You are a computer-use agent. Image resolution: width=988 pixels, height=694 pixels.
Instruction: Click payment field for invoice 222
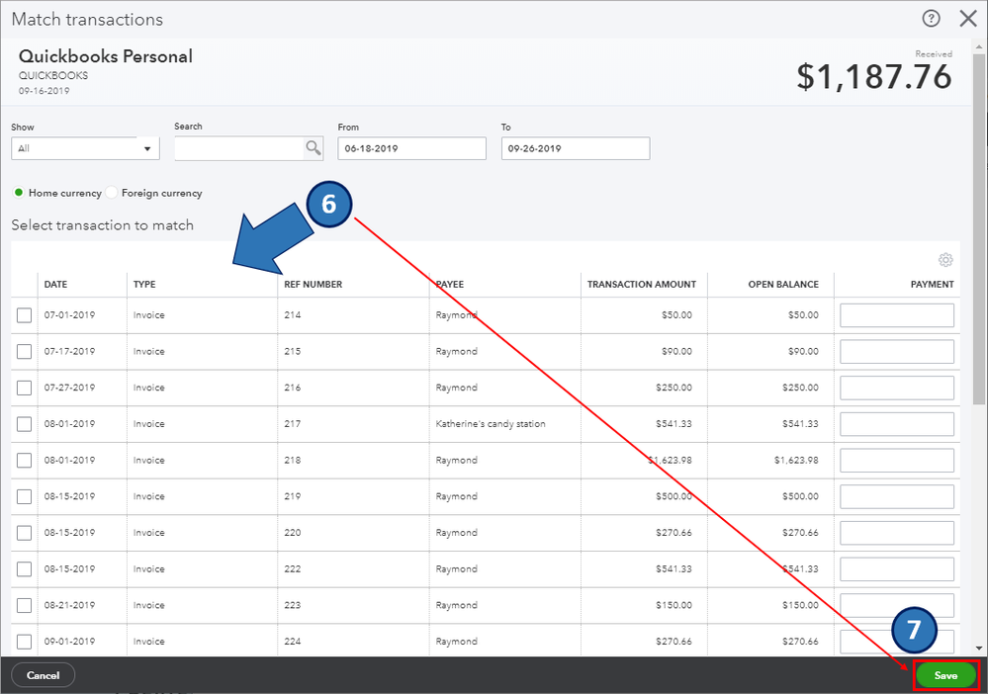pyautogui.click(x=897, y=568)
